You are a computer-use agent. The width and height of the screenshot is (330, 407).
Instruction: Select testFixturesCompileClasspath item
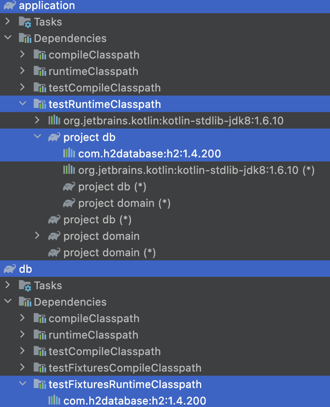click(125, 368)
